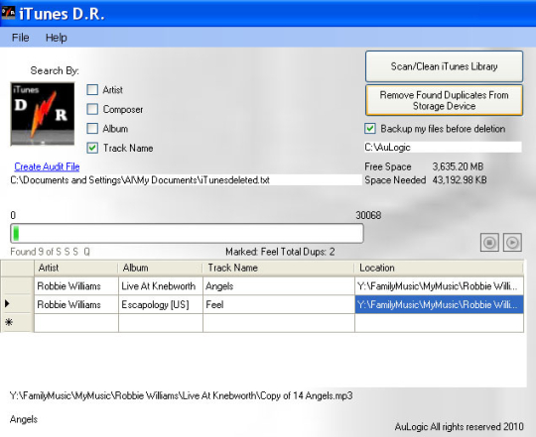Click the empty Artist cell in new row
536x437 pixels.
[x=76, y=323]
